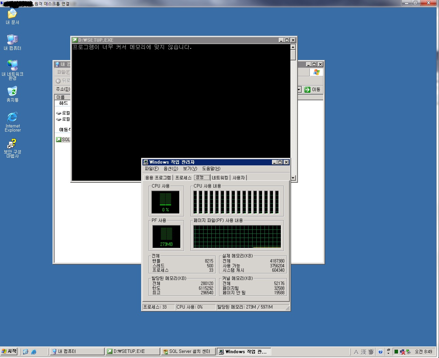The image size is (439, 358).
Task: Click the 하드 group header in 내 컴퓨터 window
Action: (x=63, y=103)
